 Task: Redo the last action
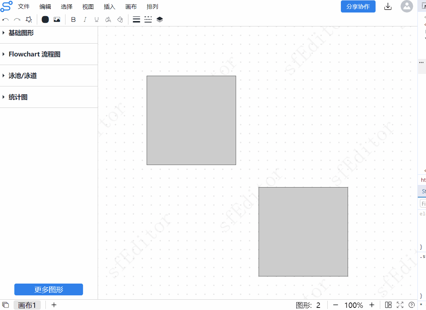point(17,20)
